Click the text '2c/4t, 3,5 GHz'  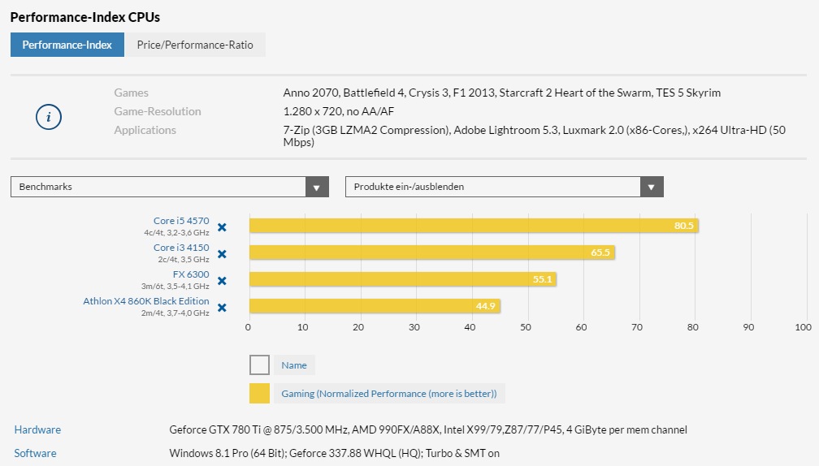click(x=184, y=259)
